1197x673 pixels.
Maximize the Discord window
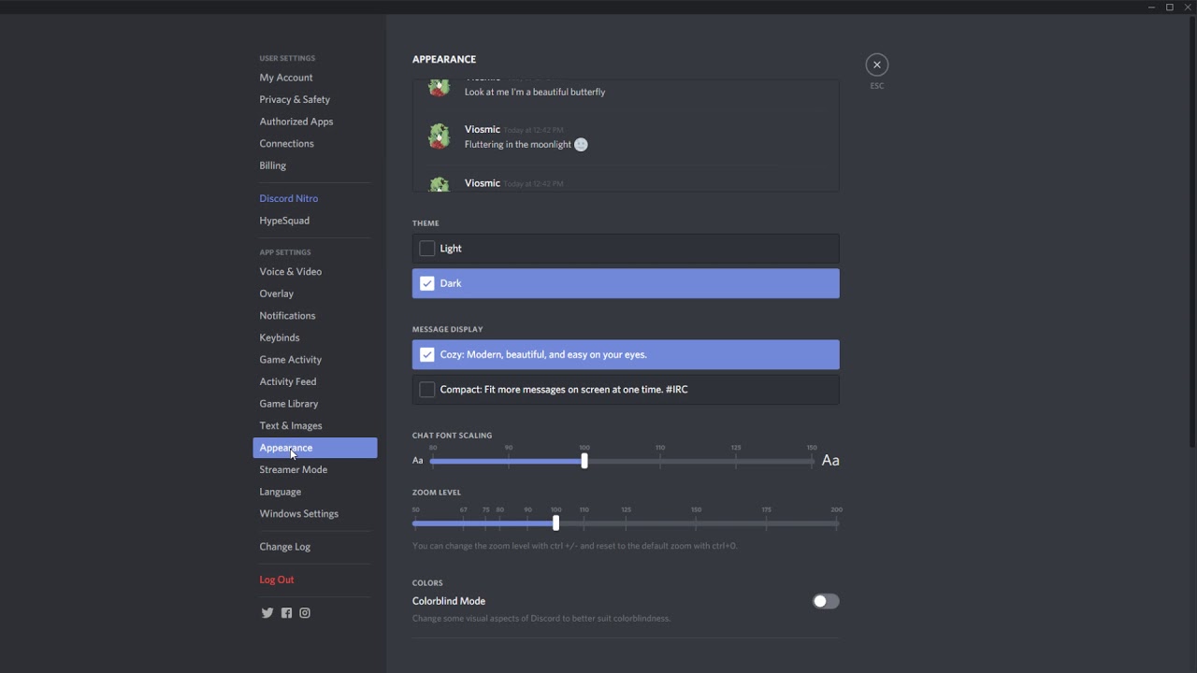click(1169, 7)
